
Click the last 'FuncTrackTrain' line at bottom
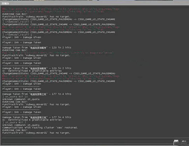pos(36,133)
